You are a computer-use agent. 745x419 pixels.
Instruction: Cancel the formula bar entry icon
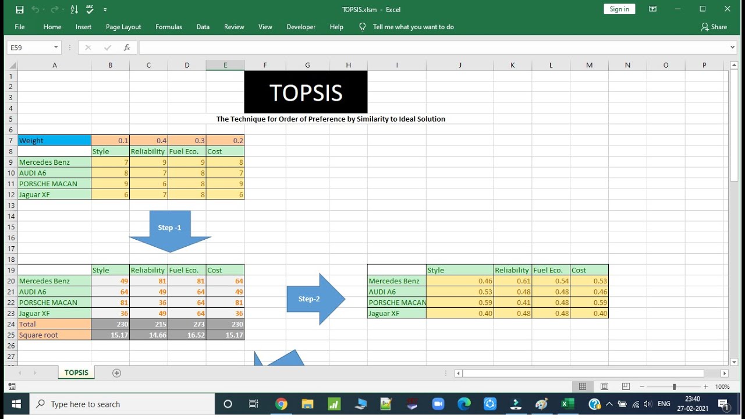pyautogui.click(x=88, y=48)
